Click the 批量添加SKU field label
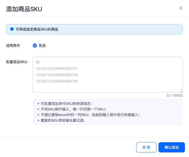189x157 pixels. tap(17, 62)
